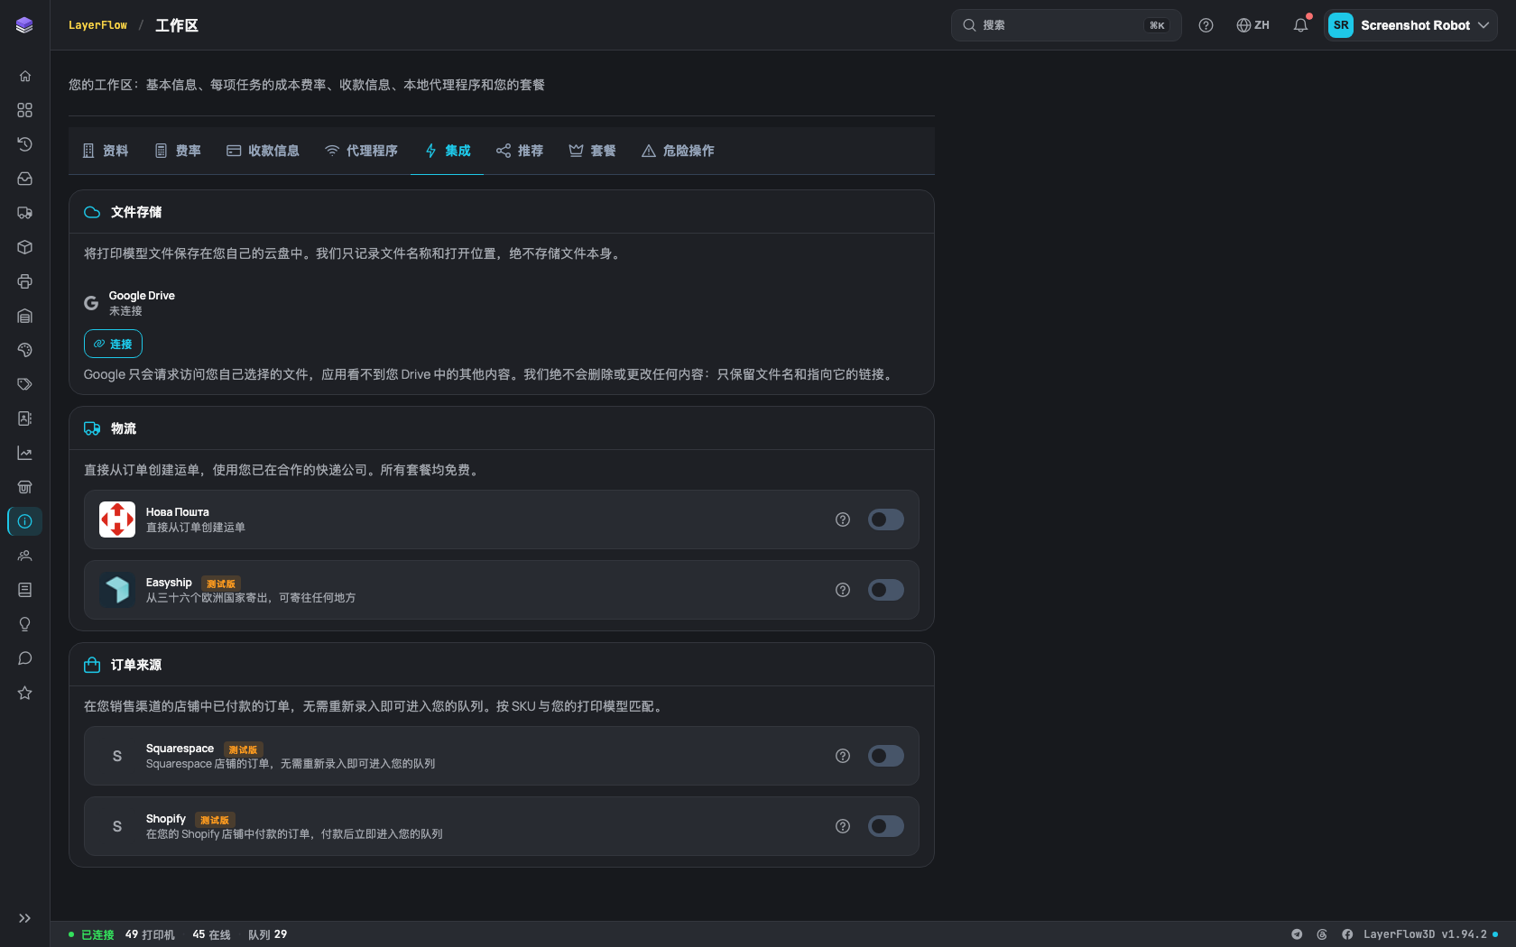The image size is (1516, 947).
Task: Enable the Squarespace toggle
Action: coord(886,756)
